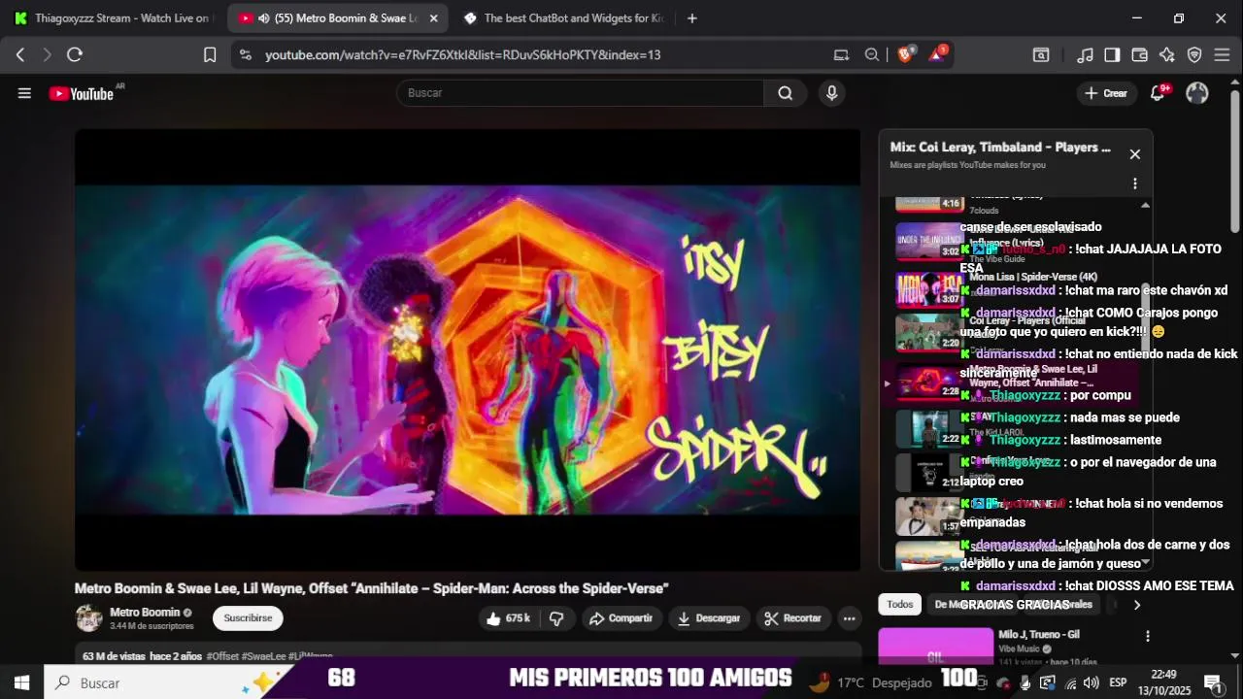Open taskbar Wi-Fi network icon
Screen dimensions: 1243x699
[x=1069, y=682]
